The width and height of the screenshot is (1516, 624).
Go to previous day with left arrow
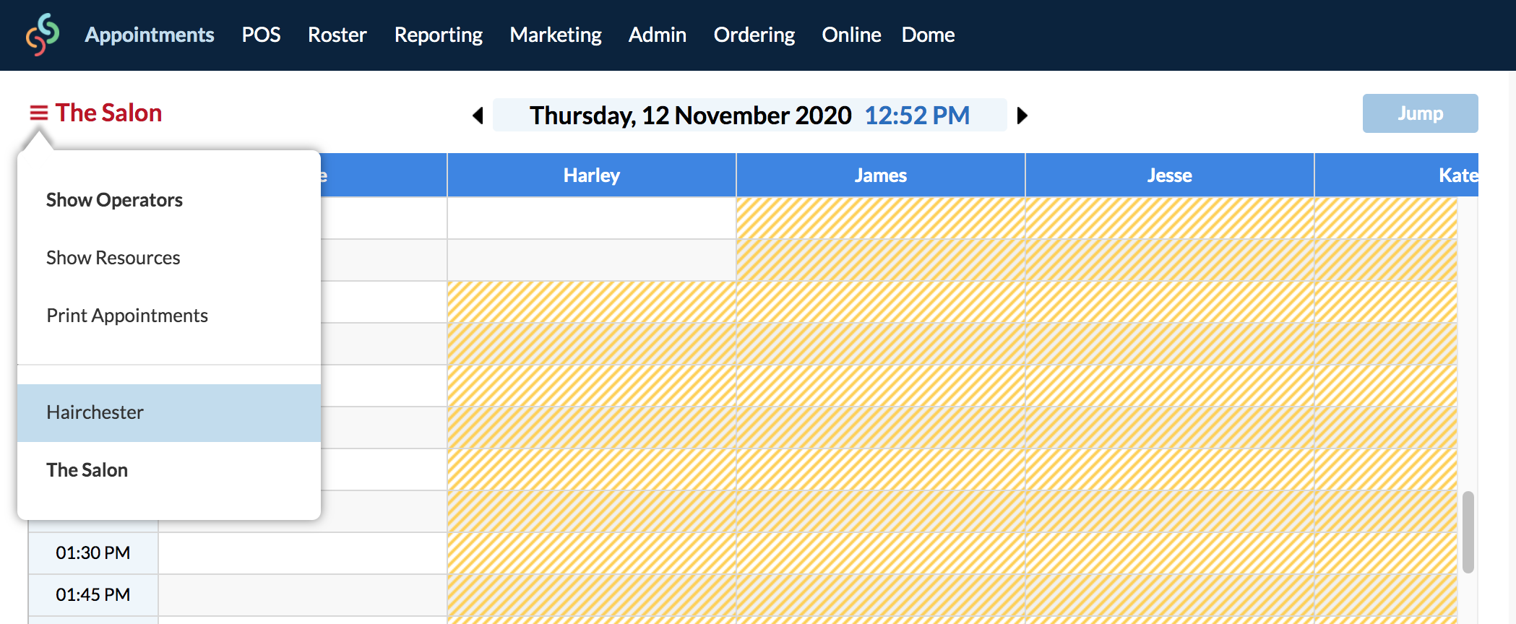pos(478,116)
